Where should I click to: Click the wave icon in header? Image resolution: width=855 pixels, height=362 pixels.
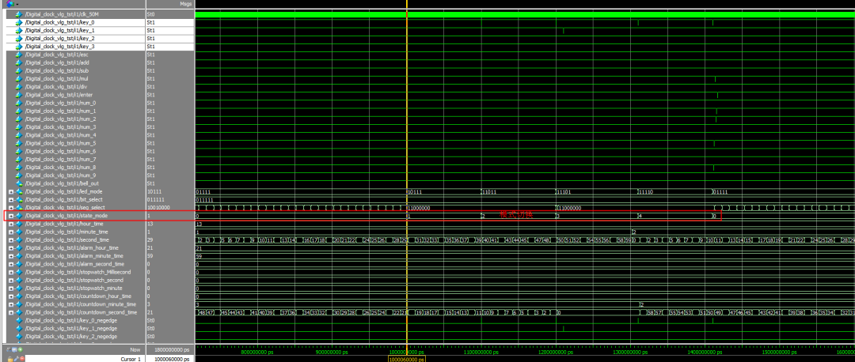point(9,4)
